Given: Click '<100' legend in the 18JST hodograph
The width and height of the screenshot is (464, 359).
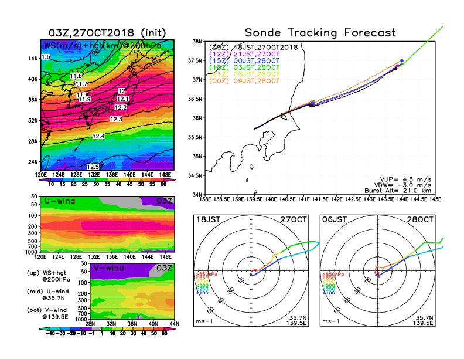Looking at the screenshot, I should 202,293.
